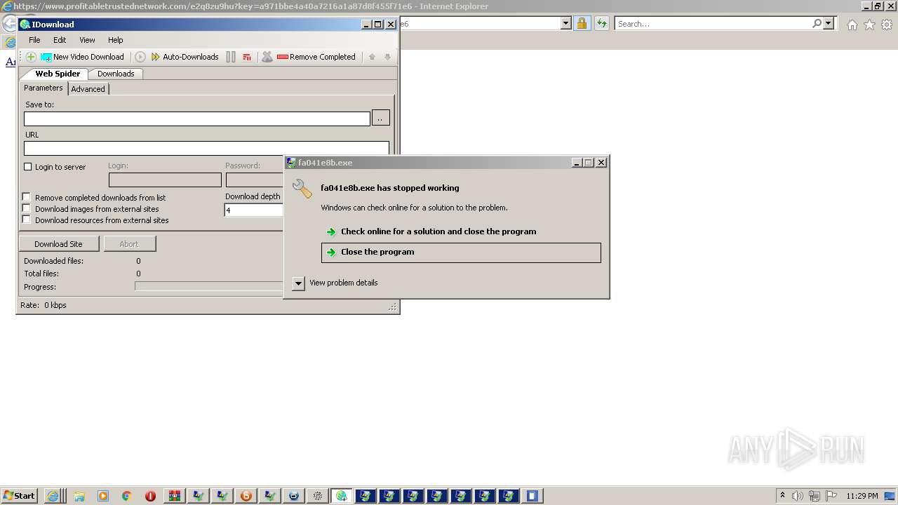The height and width of the screenshot is (505, 898).
Task: Click the IE Home icon
Action: coord(852,25)
